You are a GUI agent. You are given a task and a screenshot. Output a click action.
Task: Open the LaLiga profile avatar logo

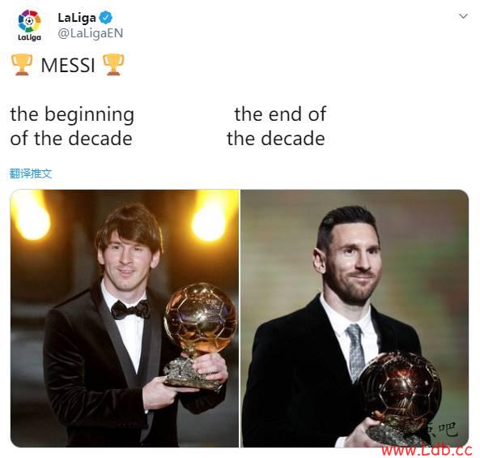pyautogui.click(x=29, y=25)
